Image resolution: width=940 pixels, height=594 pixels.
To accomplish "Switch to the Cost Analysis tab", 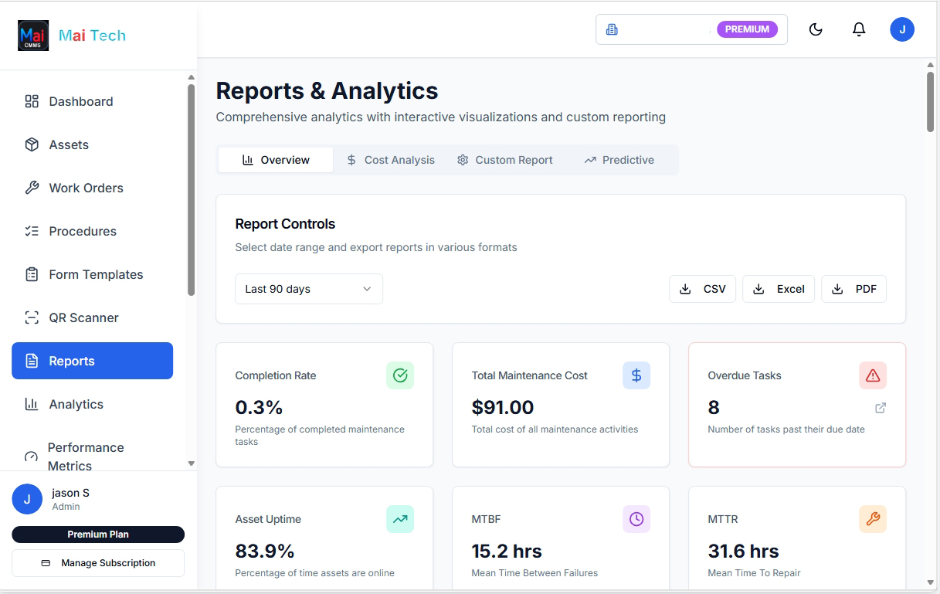I will pyautogui.click(x=391, y=159).
